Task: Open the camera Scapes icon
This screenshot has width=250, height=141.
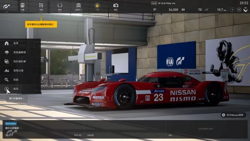Action: pyautogui.click(x=116, y=5)
